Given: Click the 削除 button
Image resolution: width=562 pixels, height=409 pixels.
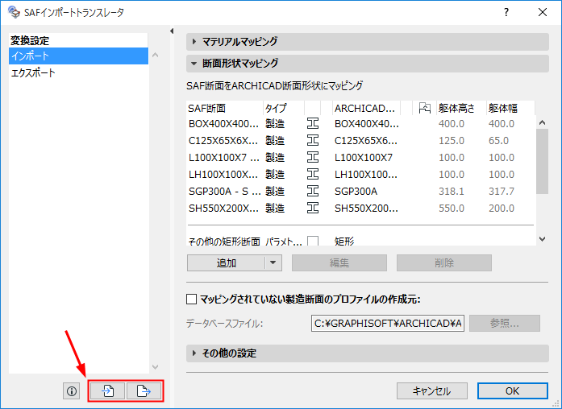Looking at the screenshot, I should pos(444,263).
